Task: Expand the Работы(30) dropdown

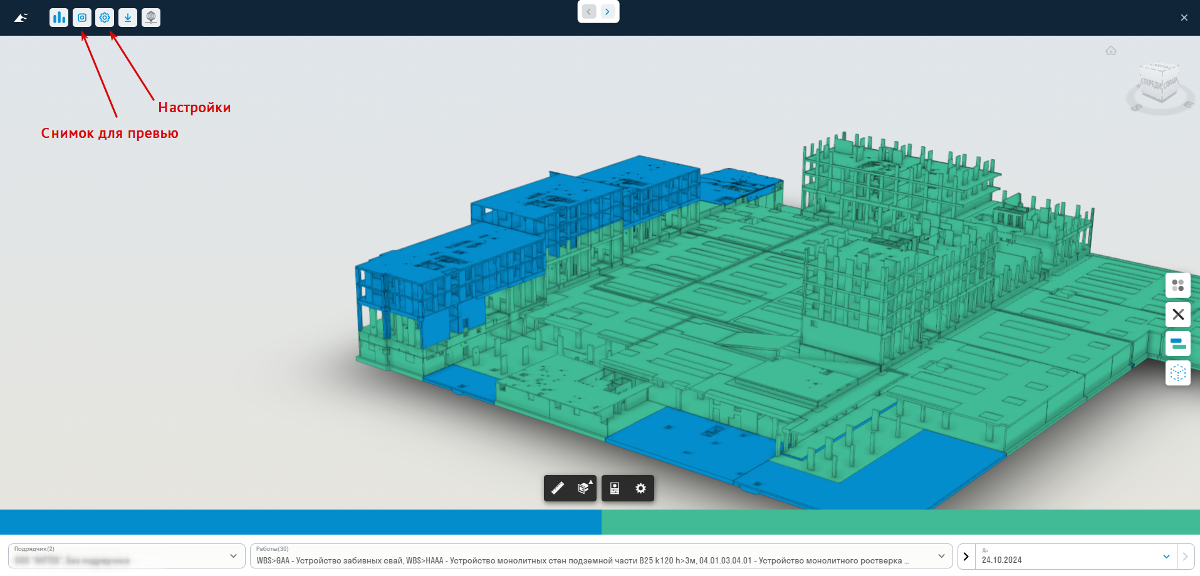Action: pyautogui.click(x=601, y=556)
